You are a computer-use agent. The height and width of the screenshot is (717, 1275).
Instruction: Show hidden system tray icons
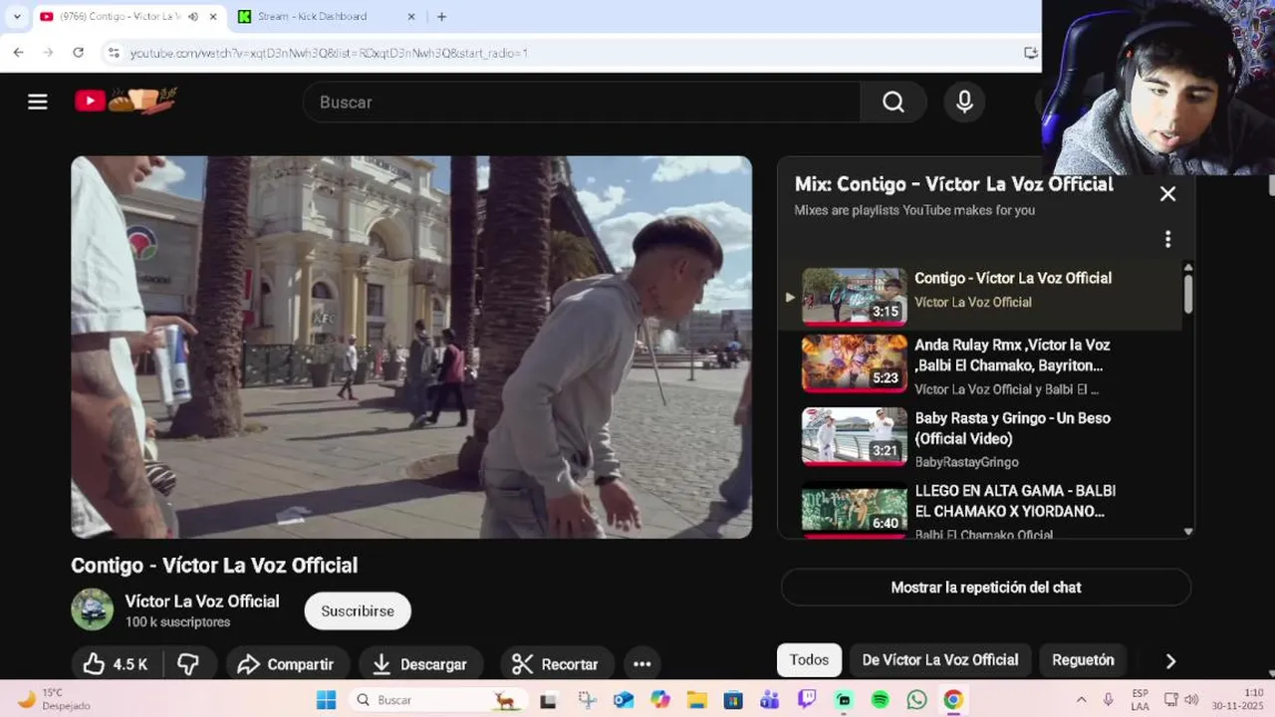click(x=1081, y=700)
